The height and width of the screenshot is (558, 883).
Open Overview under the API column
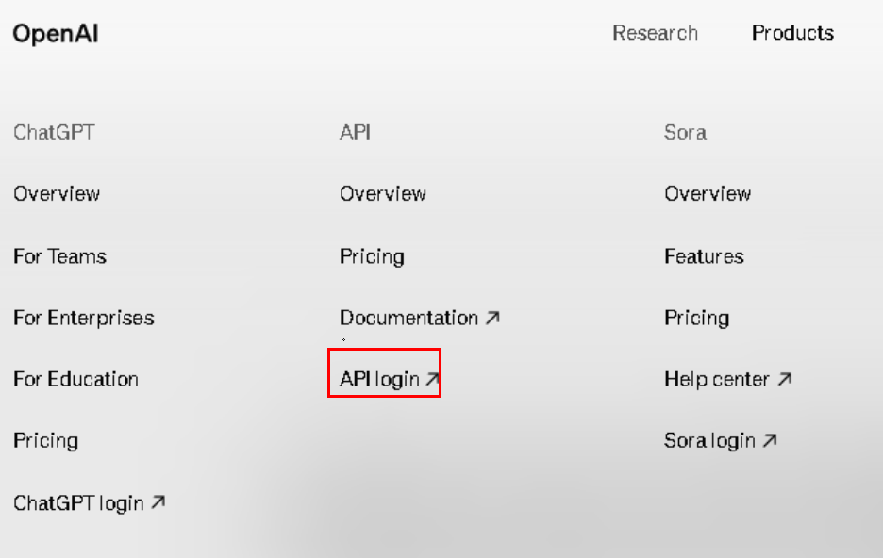pyautogui.click(x=383, y=194)
